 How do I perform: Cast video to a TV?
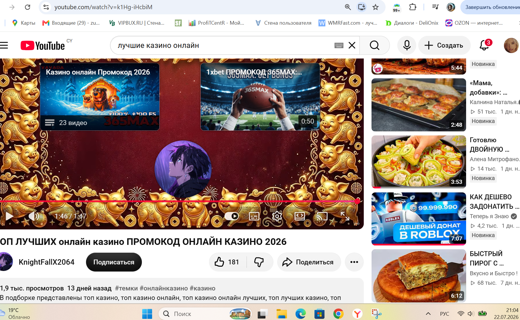tap(322, 216)
